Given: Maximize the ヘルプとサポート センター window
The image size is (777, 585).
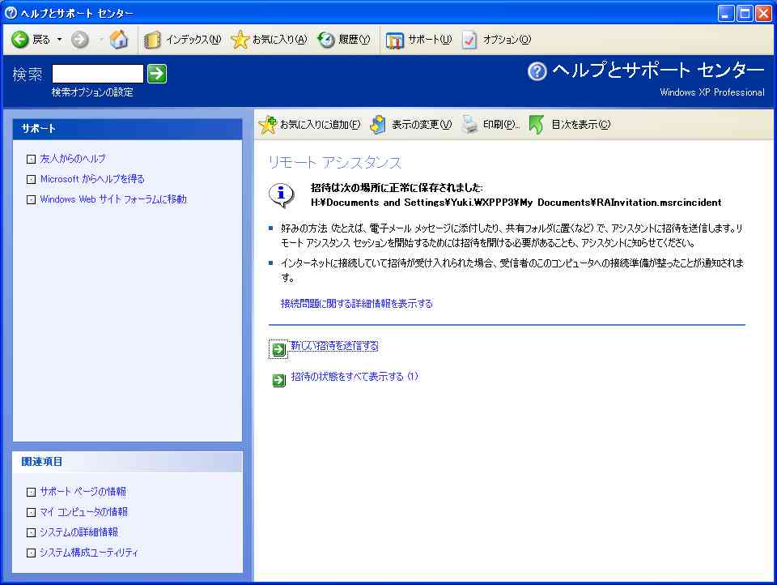Looking at the screenshot, I should point(745,14).
